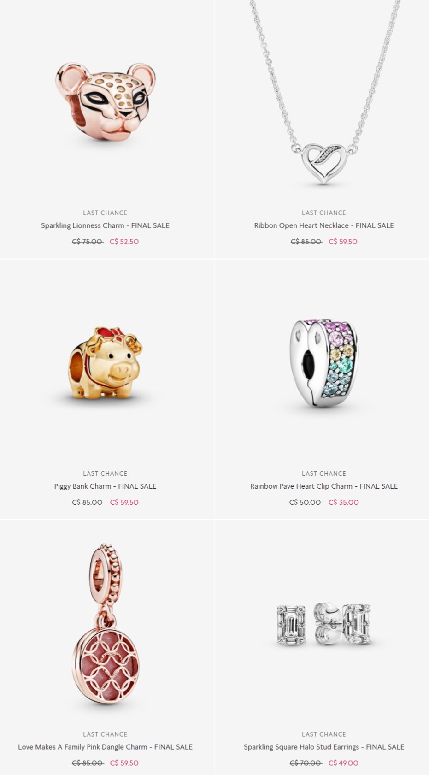Click the C$ 52.50 lionness sale price
The image size is (429, 775).
click(x=124, y=242)
